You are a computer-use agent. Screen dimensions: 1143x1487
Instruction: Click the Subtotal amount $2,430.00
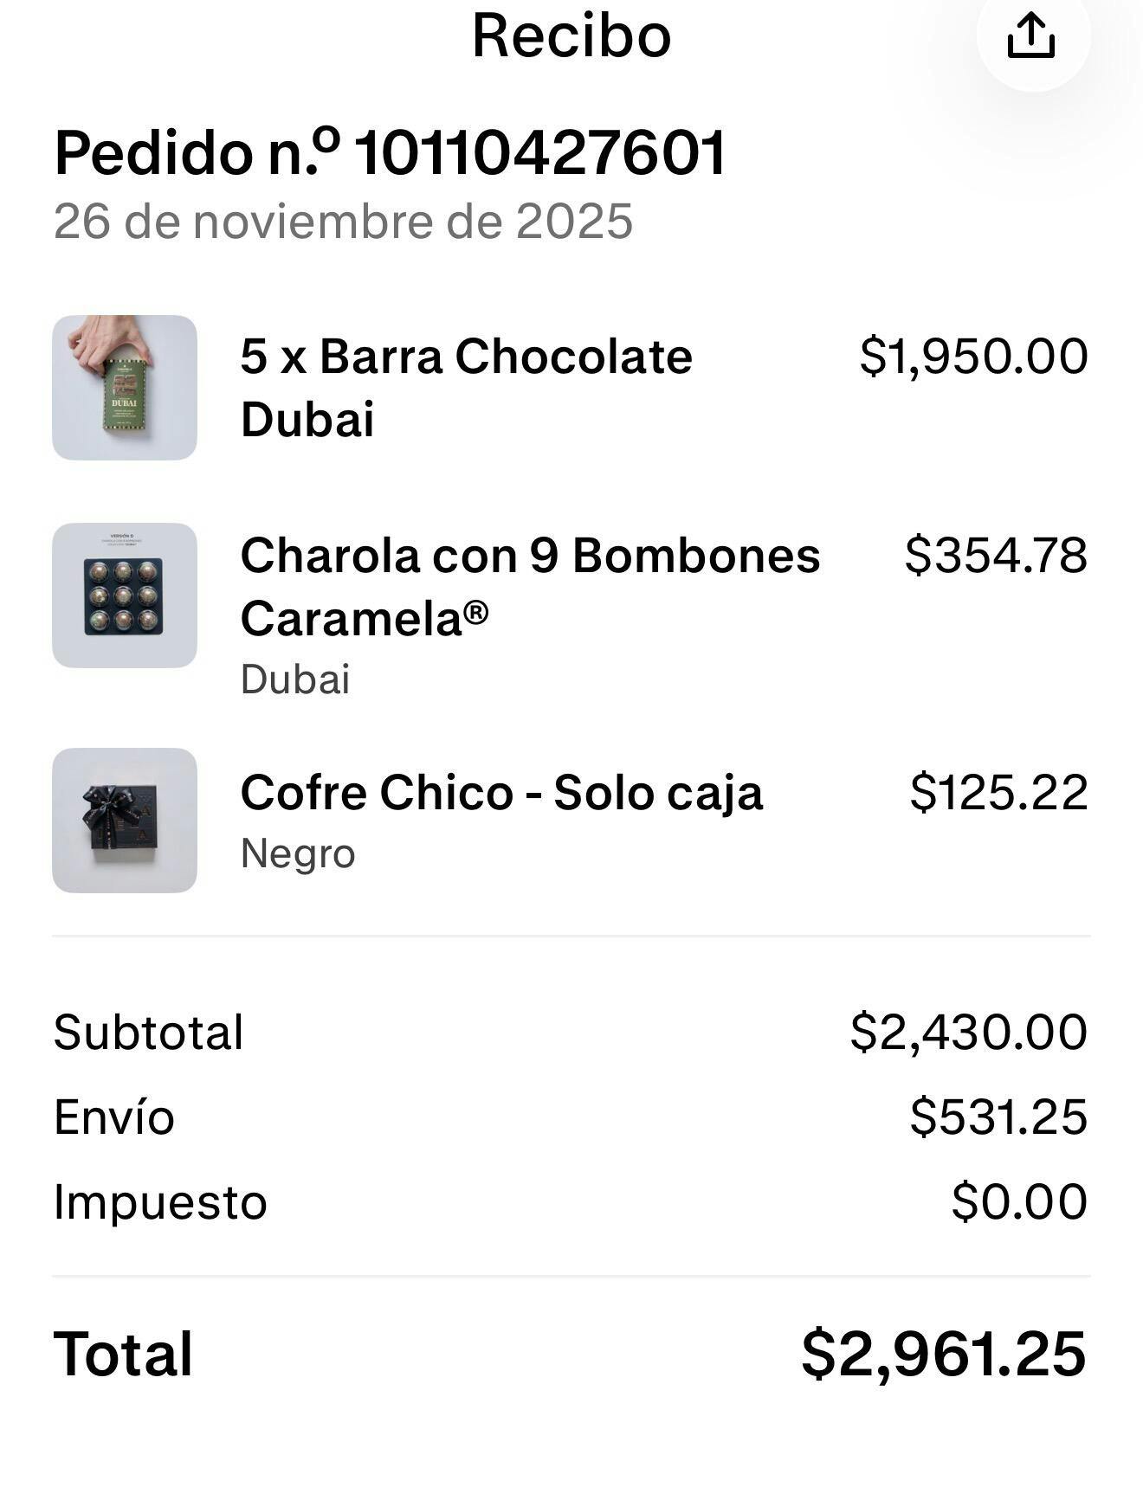pyautogui.click(x=968, y=1032)
